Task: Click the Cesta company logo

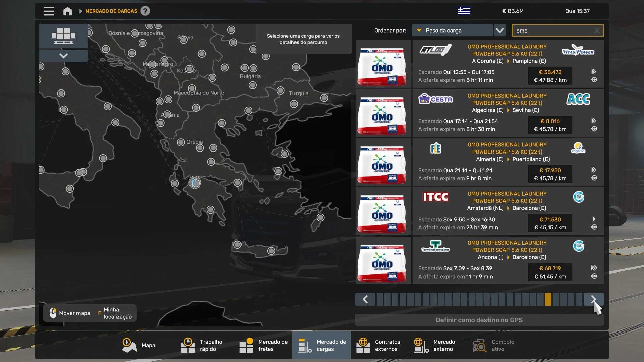Action: (x=435, y=99)
